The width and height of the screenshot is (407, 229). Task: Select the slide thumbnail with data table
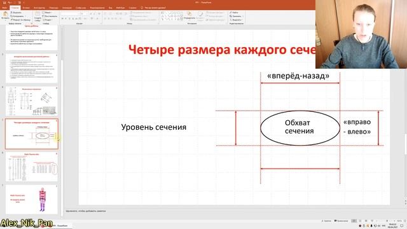click(31, 167)
